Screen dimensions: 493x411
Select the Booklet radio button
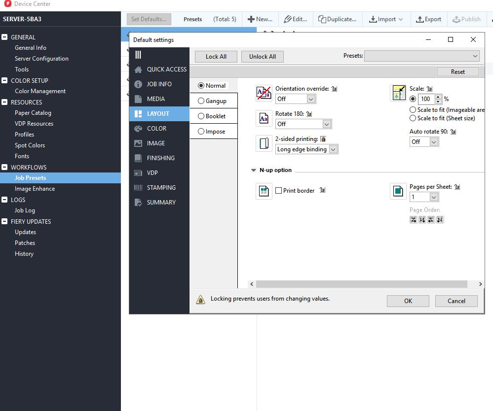pyautogui.click(x=201, y=116)
